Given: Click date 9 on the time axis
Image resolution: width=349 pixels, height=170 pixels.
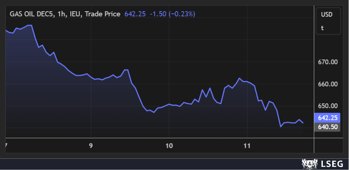Looking at the screenshot, I should click(x=91, y=146).
